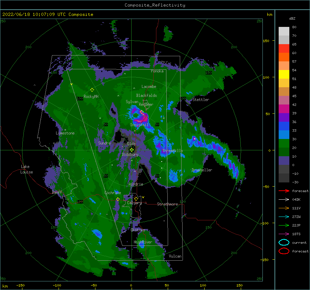
Task: Click the Didsbury city label
Action: pyautogui.click(x=130, y=154)
